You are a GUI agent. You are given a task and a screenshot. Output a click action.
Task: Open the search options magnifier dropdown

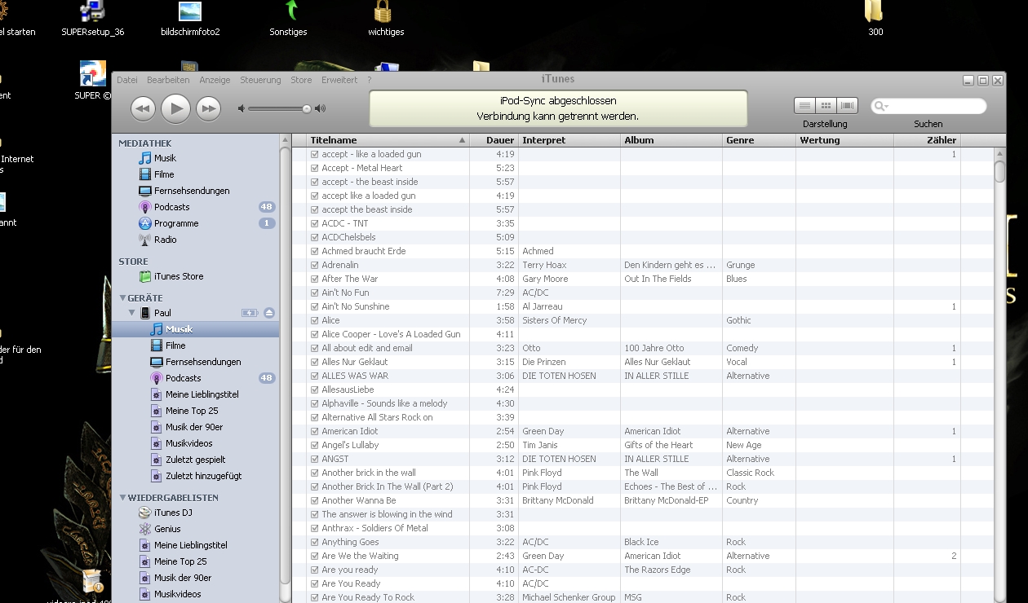(x=880, y=106)
